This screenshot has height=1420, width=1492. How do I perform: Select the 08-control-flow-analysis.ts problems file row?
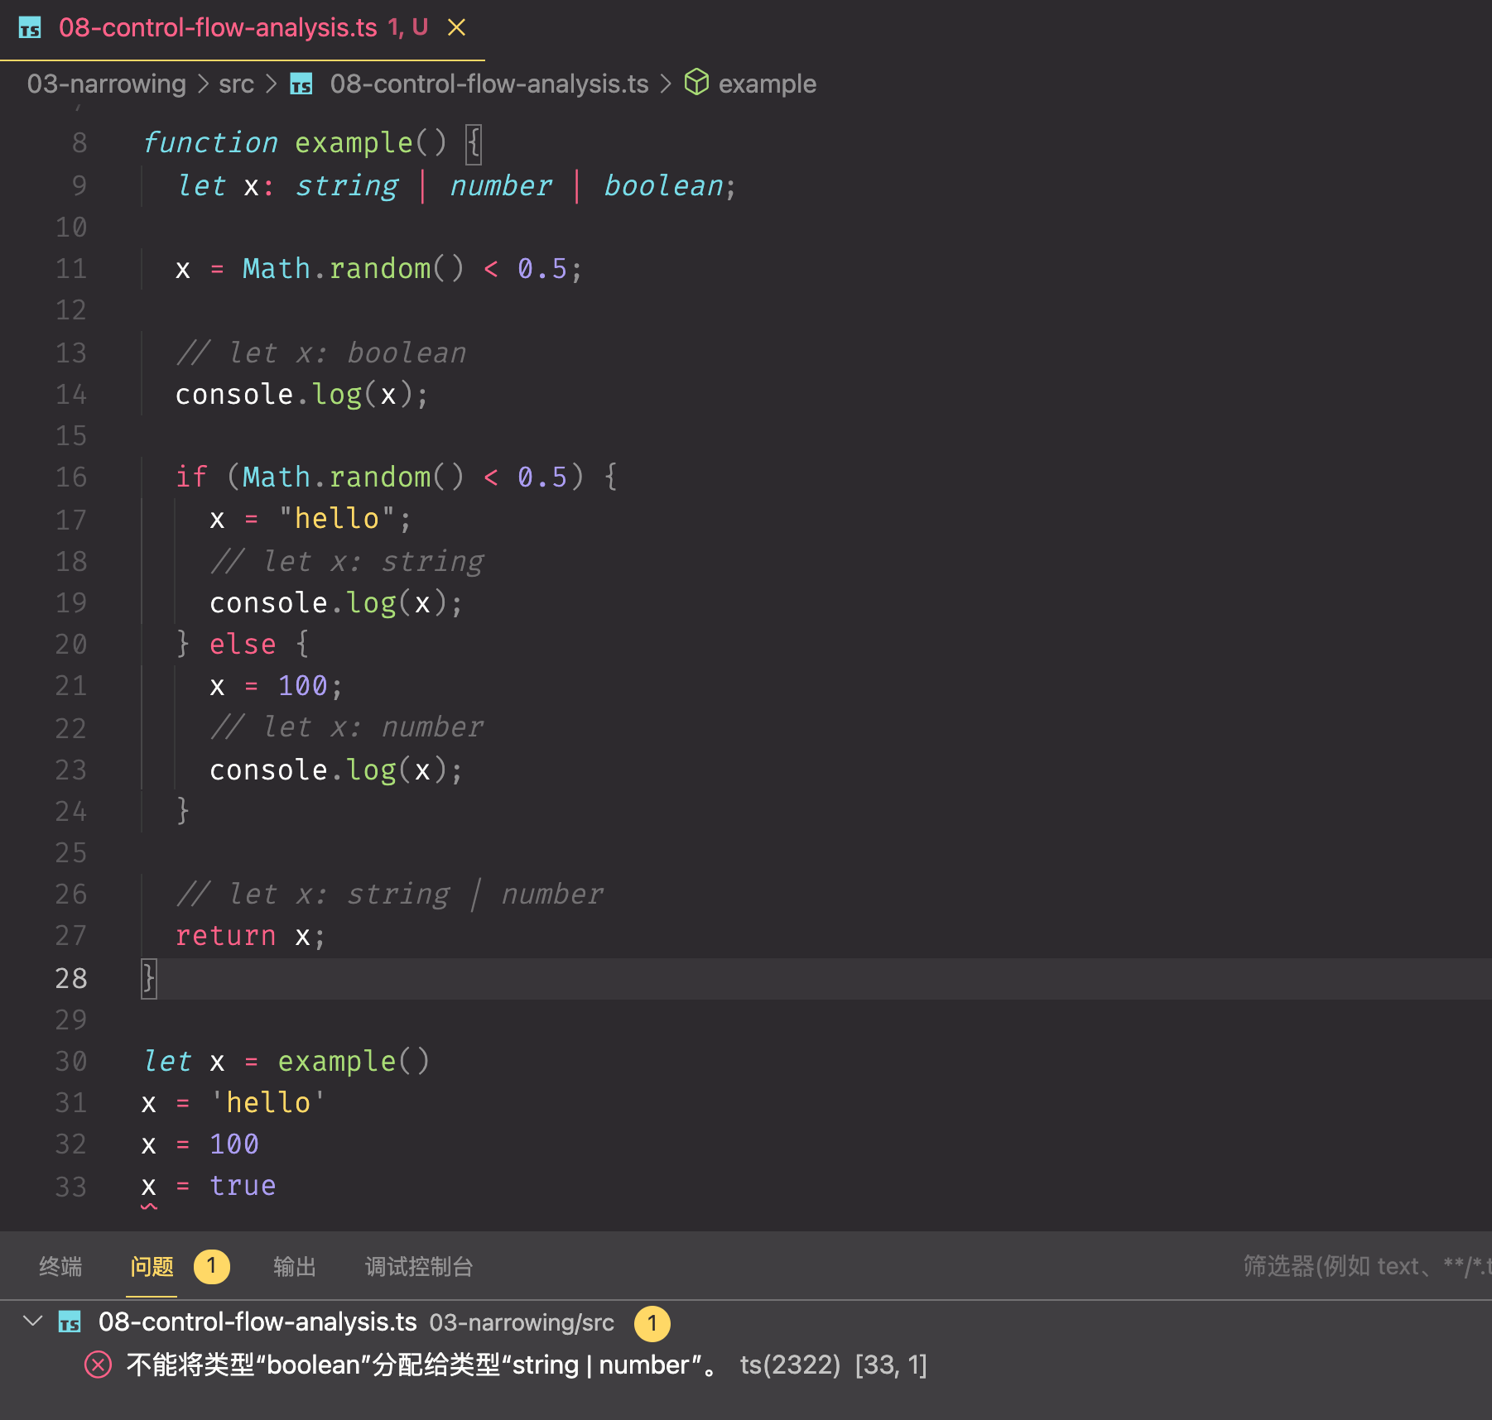(746, 1322)
